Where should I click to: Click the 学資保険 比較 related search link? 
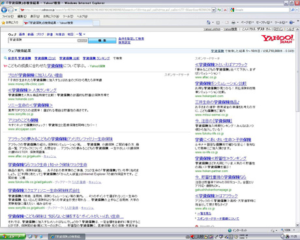(70, 58)
